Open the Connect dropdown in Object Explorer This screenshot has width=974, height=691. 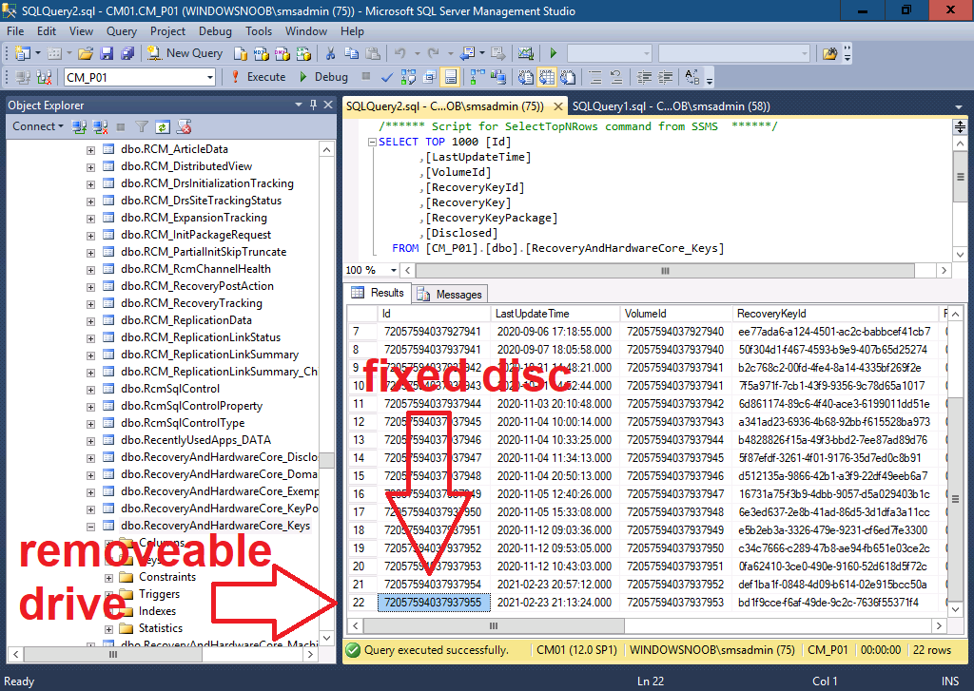coord(38,126)
